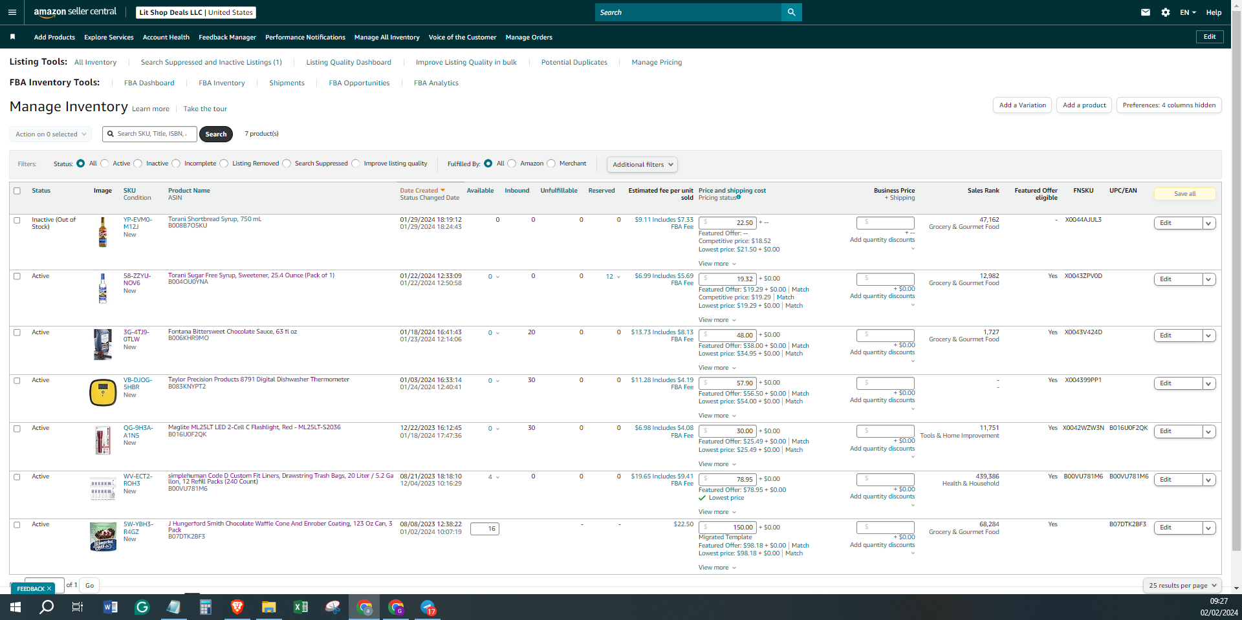1242x620 pixels.
Task: Open Excel from the taskbar
Action: click(x=301, y=607)
